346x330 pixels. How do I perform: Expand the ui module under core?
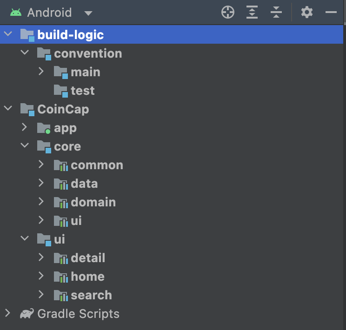pyautogui.click(x=41, y=220)
